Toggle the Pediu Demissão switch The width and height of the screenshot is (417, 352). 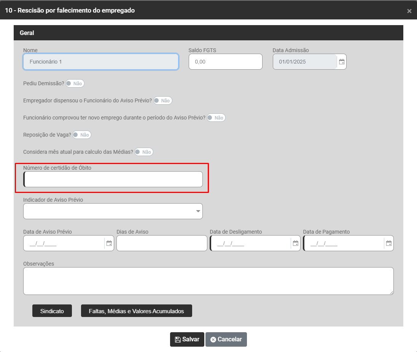click(x=75, y=83)
